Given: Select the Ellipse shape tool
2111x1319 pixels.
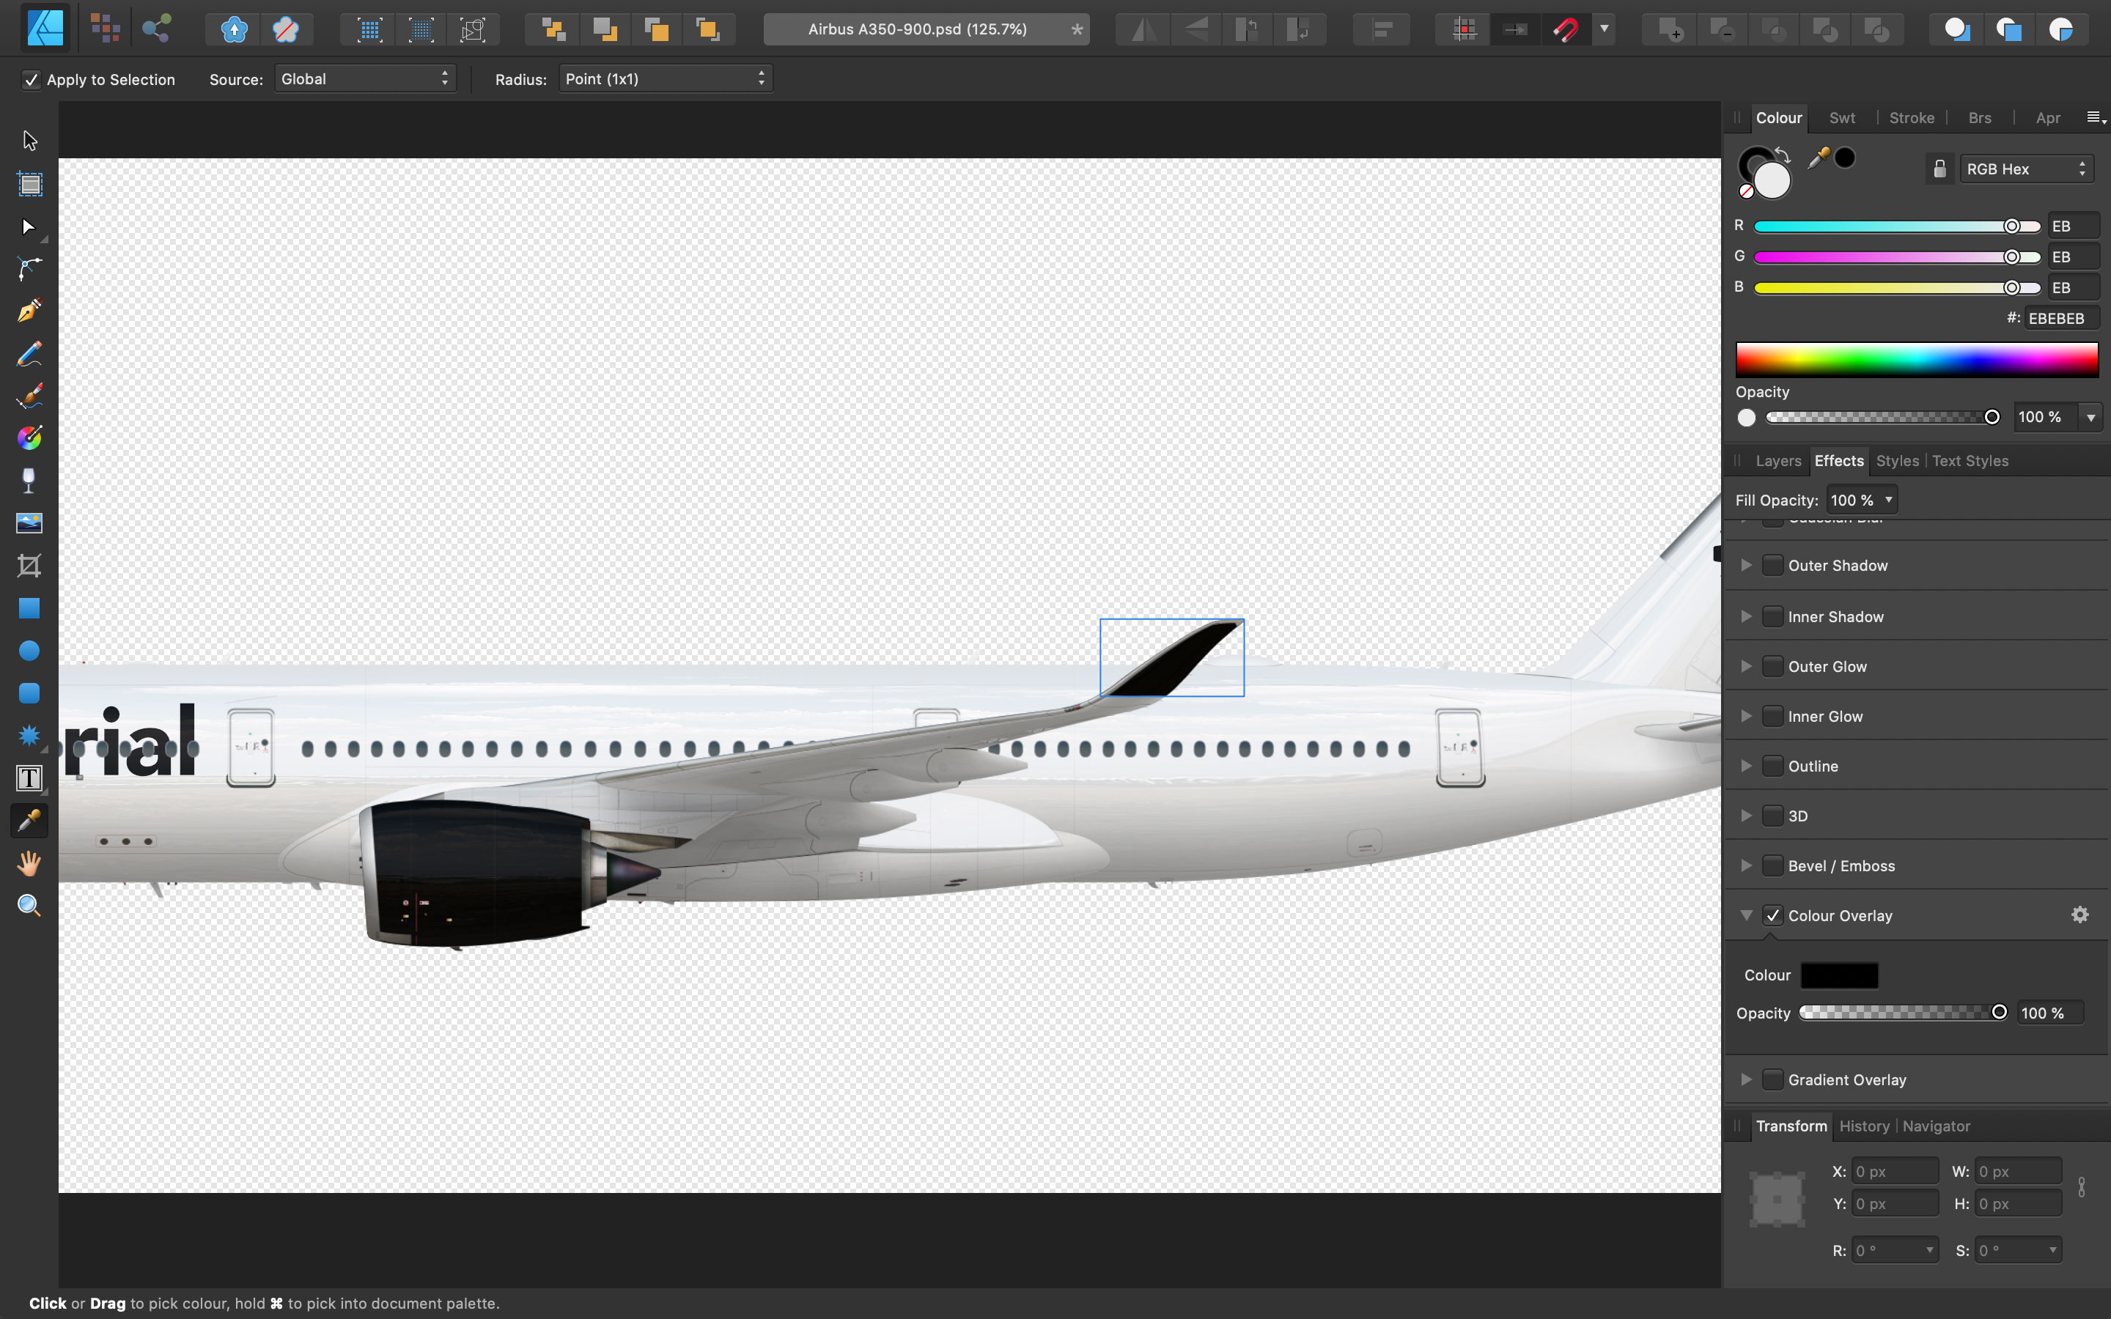Looking at the screenshot, I should (29, 651).
